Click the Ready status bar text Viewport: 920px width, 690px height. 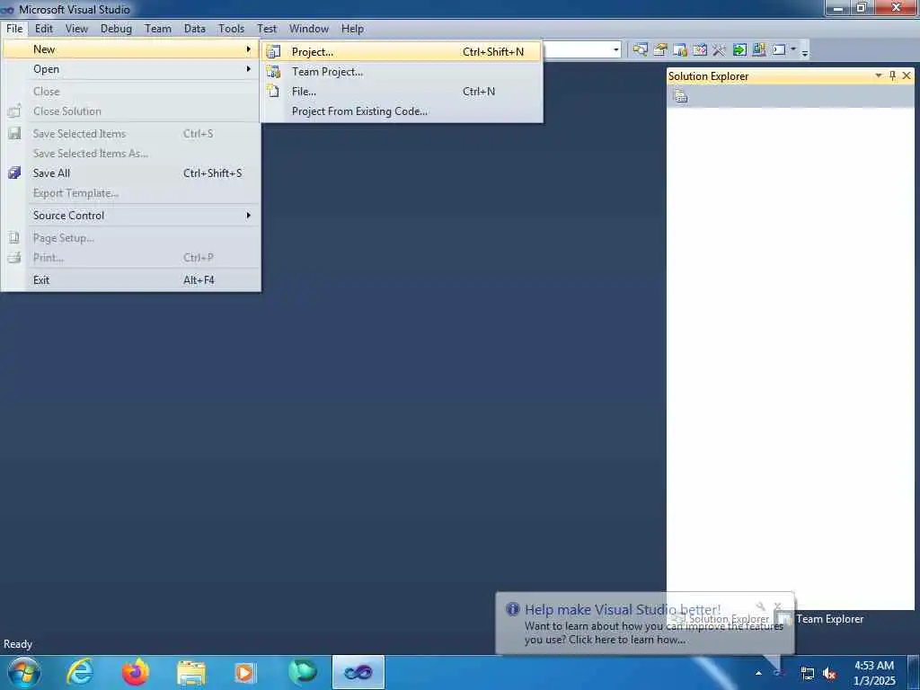18,644
